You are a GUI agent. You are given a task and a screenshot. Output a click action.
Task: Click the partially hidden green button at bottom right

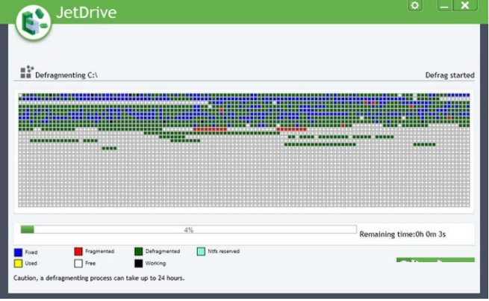tap(435, 260)
